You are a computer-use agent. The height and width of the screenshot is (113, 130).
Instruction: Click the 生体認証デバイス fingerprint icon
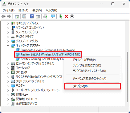coord(13,103)
